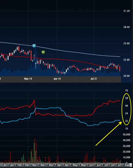Image resolution: width=133 pixels, height=168 pixels.
Task: Click the last red candlestick on chart
Action: tap(120, 68)
